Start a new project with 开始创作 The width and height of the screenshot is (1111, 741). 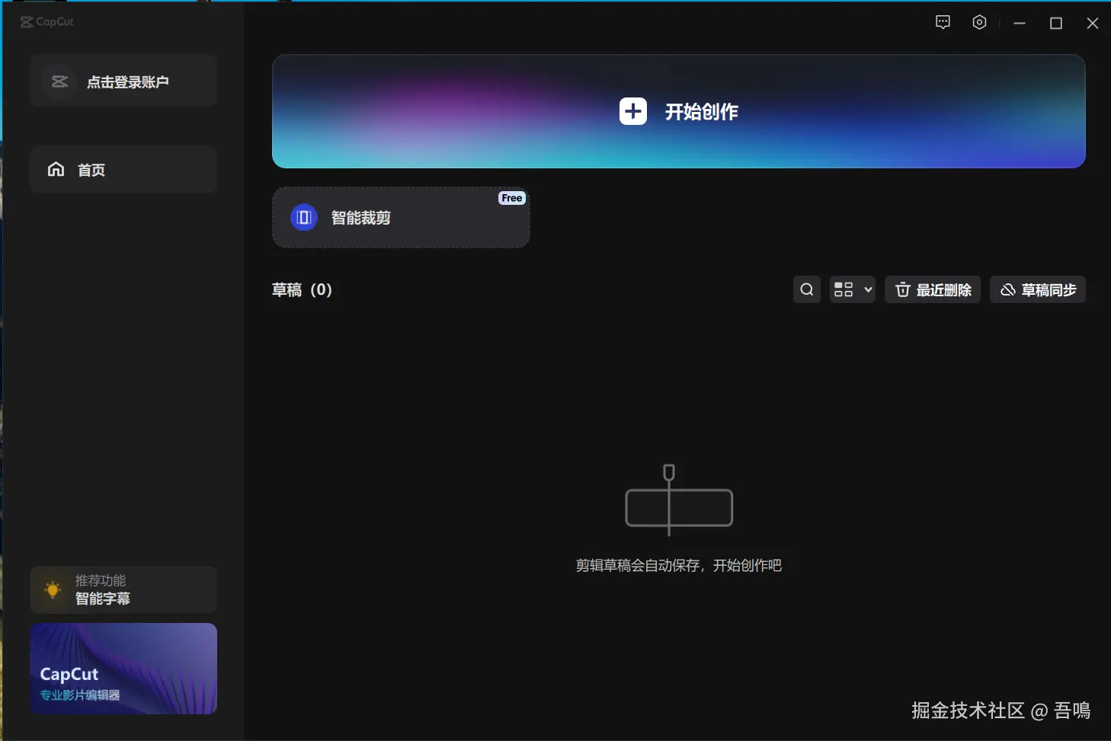click(x=679, y=111)
